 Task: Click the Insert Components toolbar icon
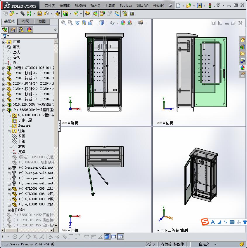pyautogui.click(x=12, y=14)
